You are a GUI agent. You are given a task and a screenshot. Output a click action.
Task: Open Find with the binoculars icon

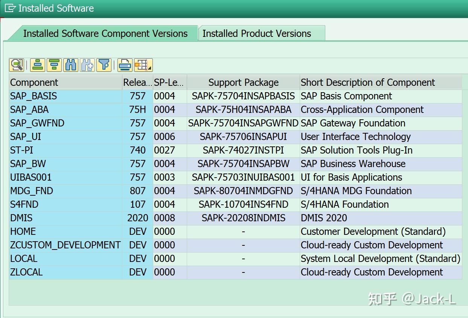[71, 65]
